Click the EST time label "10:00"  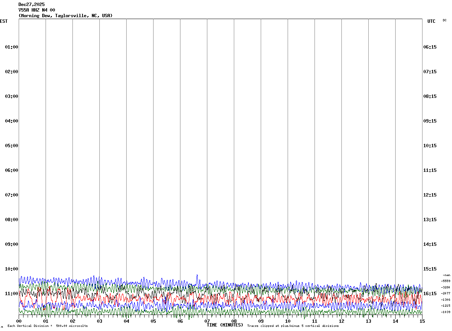[x=12, y=269]
